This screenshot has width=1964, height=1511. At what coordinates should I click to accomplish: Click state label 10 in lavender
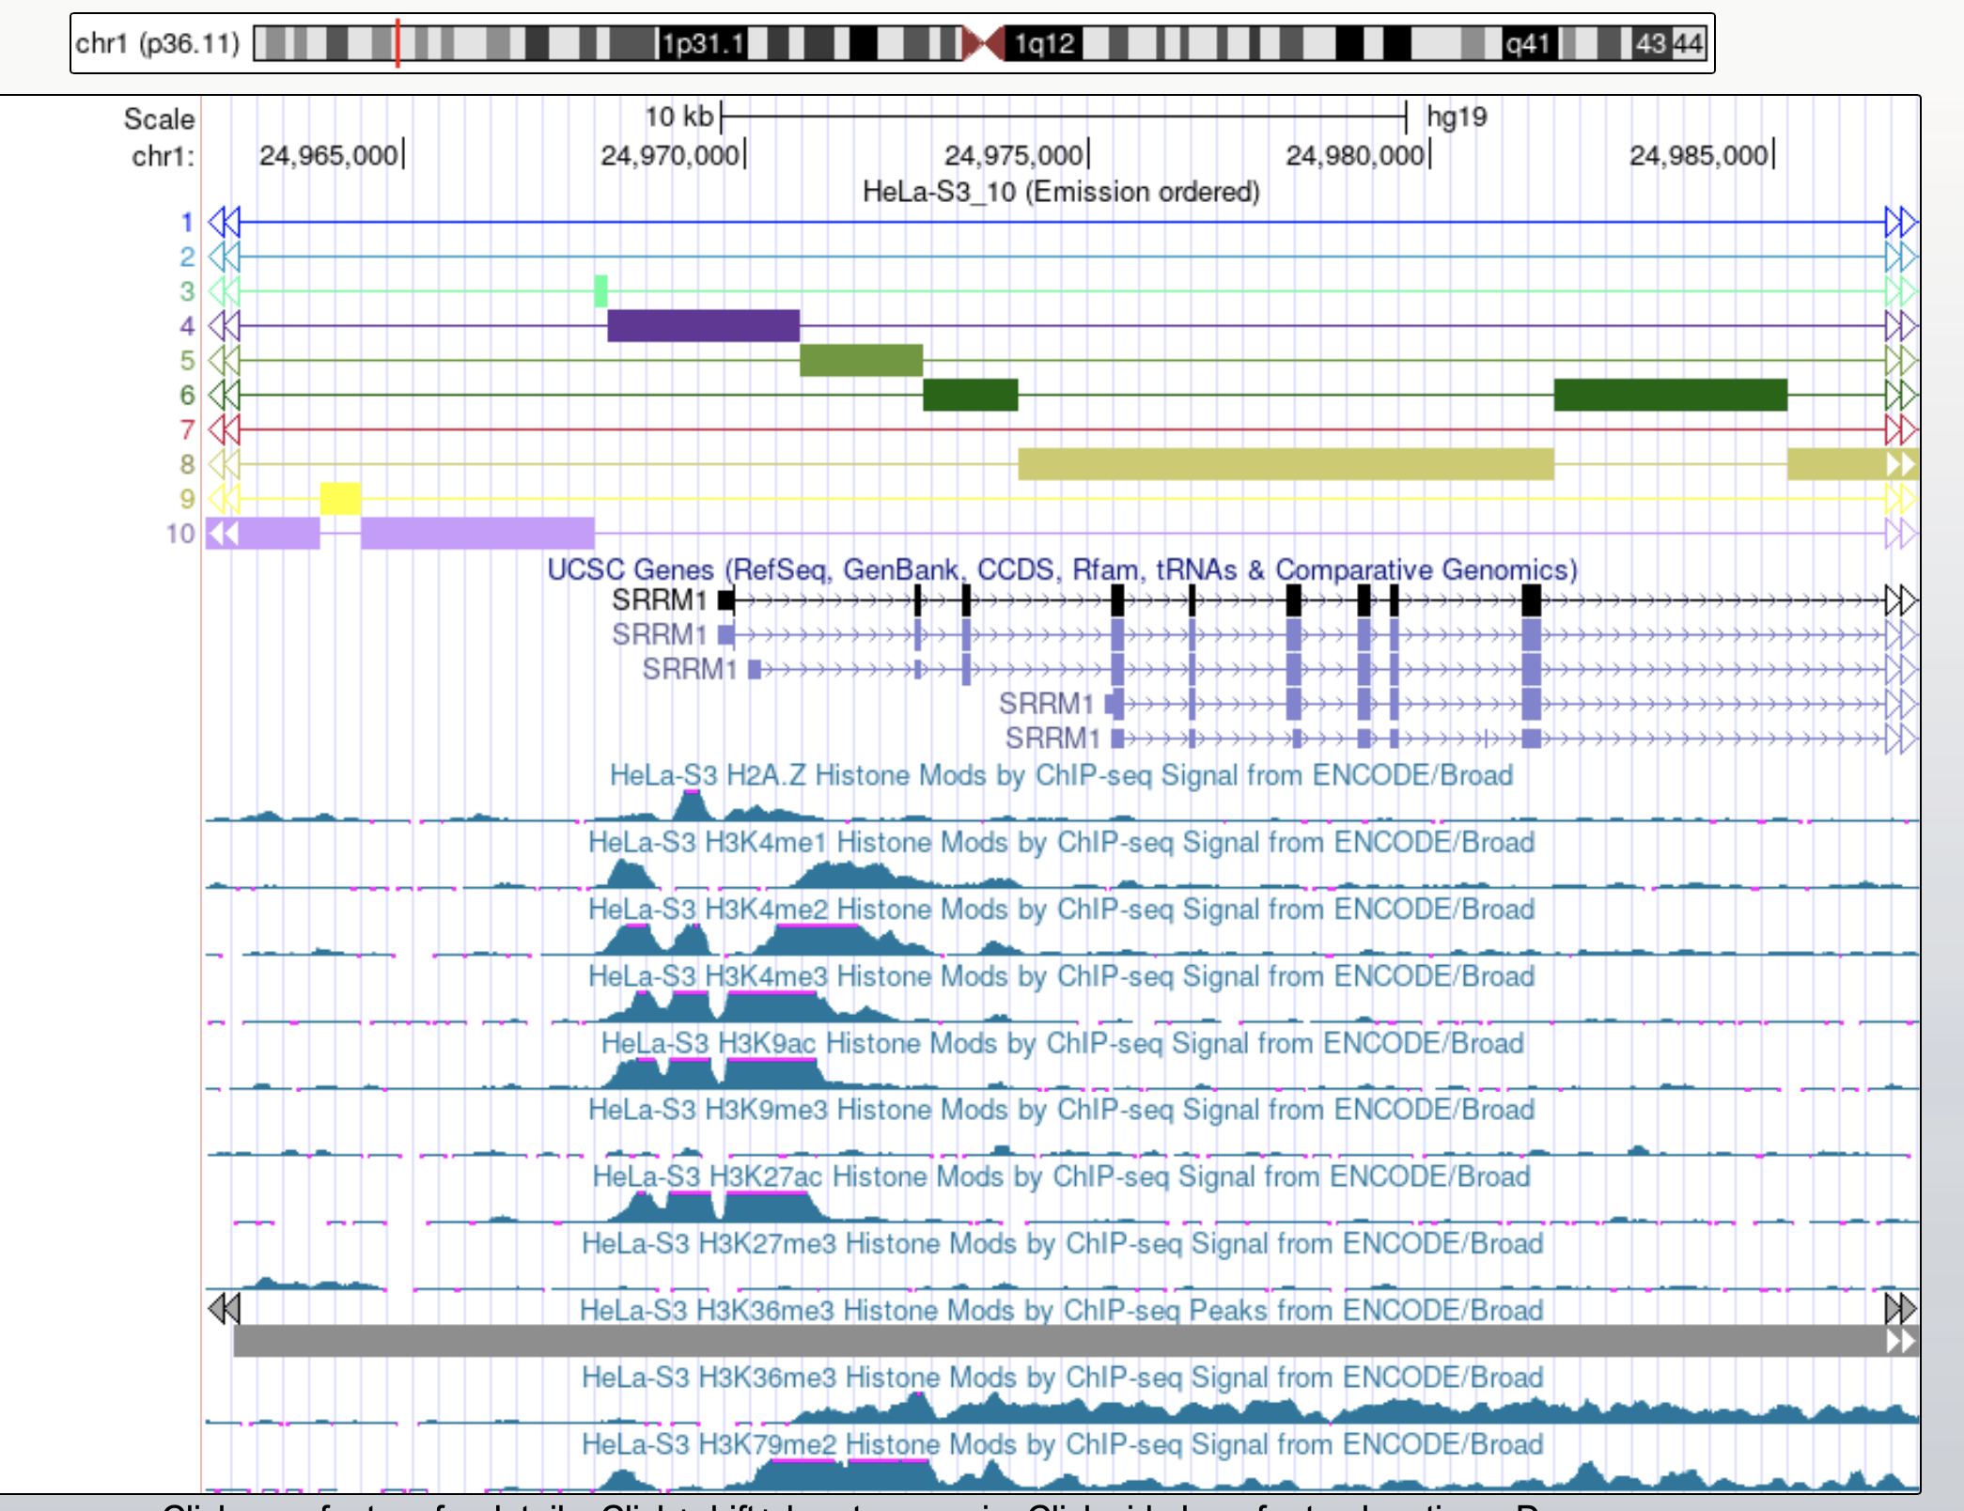tap(180, 534)
